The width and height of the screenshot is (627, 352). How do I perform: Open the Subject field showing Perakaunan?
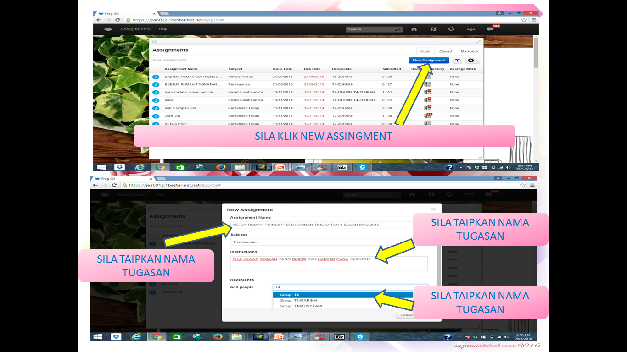pos(329,242)
